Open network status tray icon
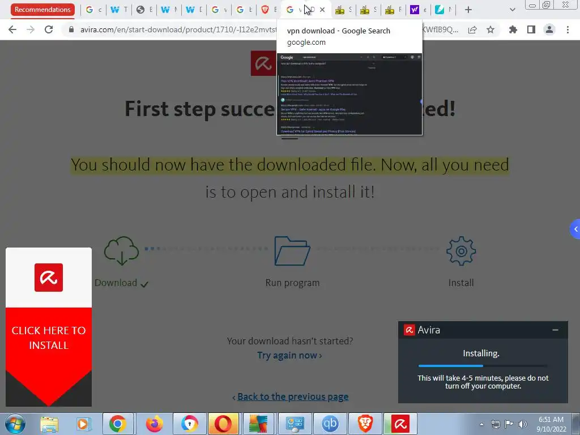580x435 pixels. click(x=495, y=424)
